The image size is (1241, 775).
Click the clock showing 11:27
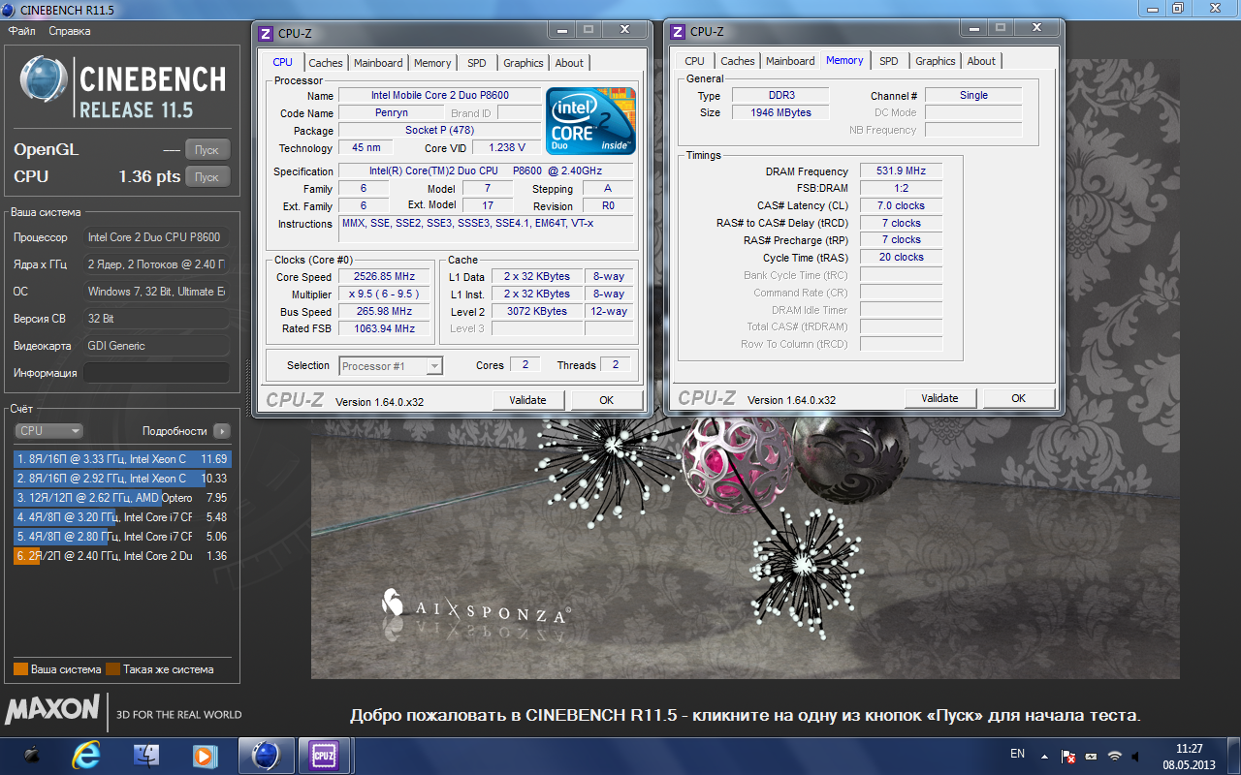pos(1189,749)
